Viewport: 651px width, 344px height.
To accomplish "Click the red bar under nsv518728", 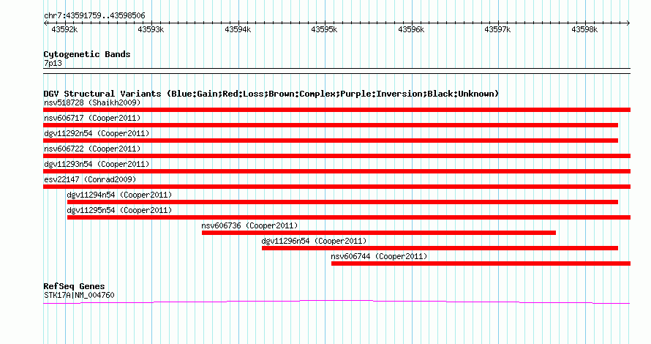I will pos(336,110).
